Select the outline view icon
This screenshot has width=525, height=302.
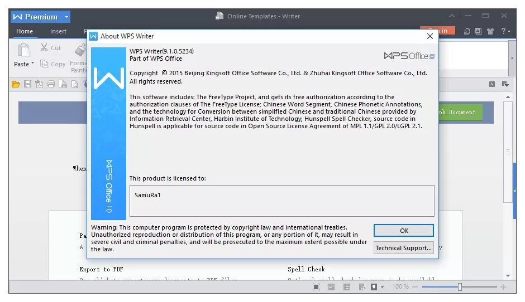346,287
